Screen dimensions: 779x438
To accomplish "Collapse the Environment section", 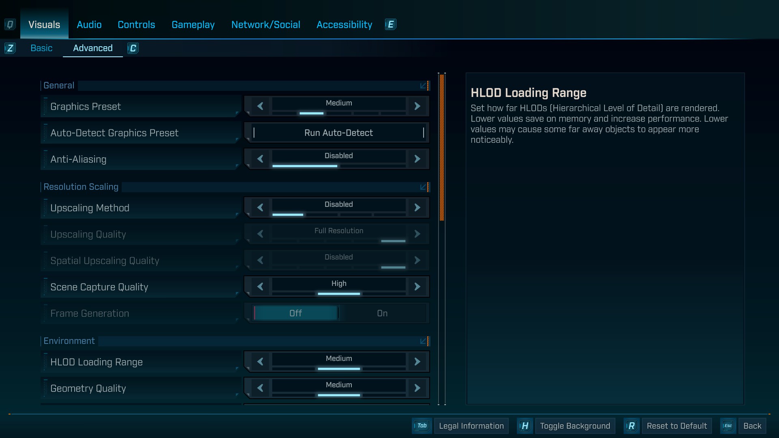I will tap(424, 341).
